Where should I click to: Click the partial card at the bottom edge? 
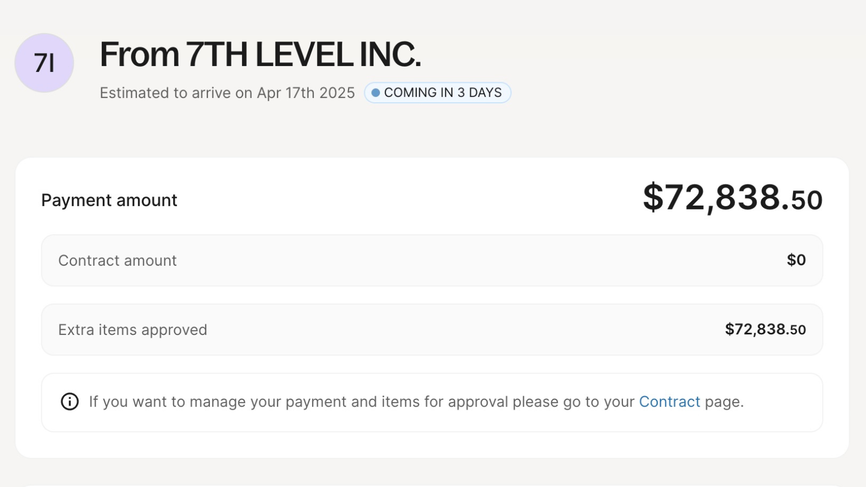click(432, 484)
